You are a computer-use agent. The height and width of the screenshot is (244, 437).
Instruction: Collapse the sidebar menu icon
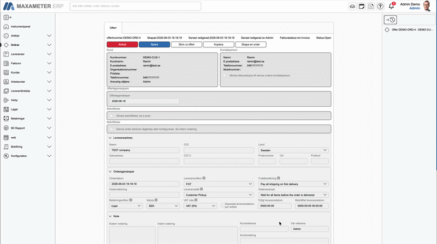[7, 17]
